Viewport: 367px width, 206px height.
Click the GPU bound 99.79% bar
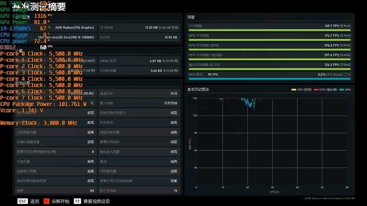[x=269, y=75]
